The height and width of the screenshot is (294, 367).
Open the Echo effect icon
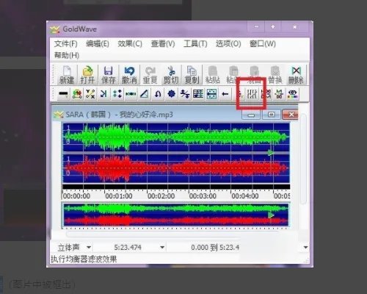click(103, 94)
